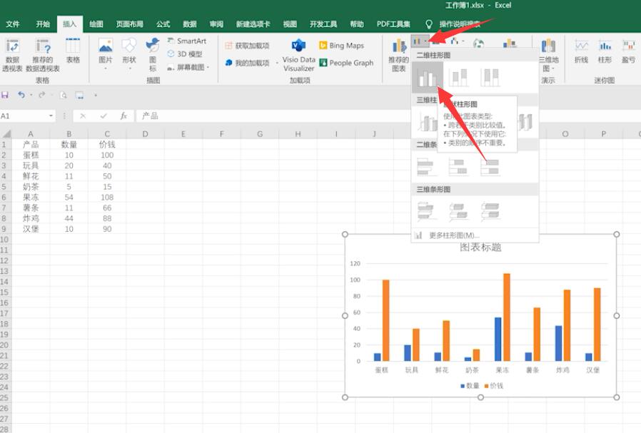Select the 2D stacked bar chart
This screenshot has height=433, width=641.
(458, 167)
